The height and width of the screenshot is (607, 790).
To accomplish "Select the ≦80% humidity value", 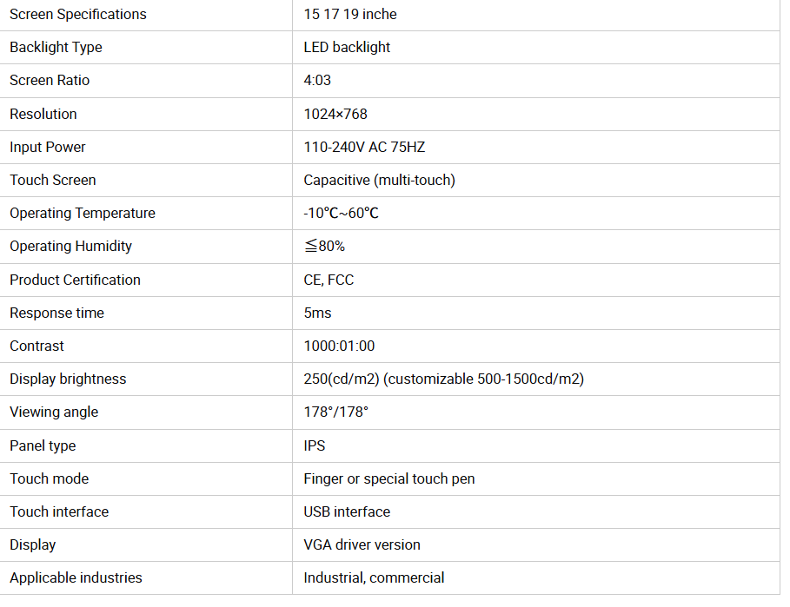I will click(x=324, y=246).
